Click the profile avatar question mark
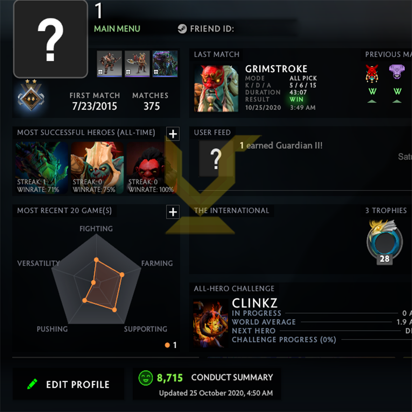 tap(50, 39)
